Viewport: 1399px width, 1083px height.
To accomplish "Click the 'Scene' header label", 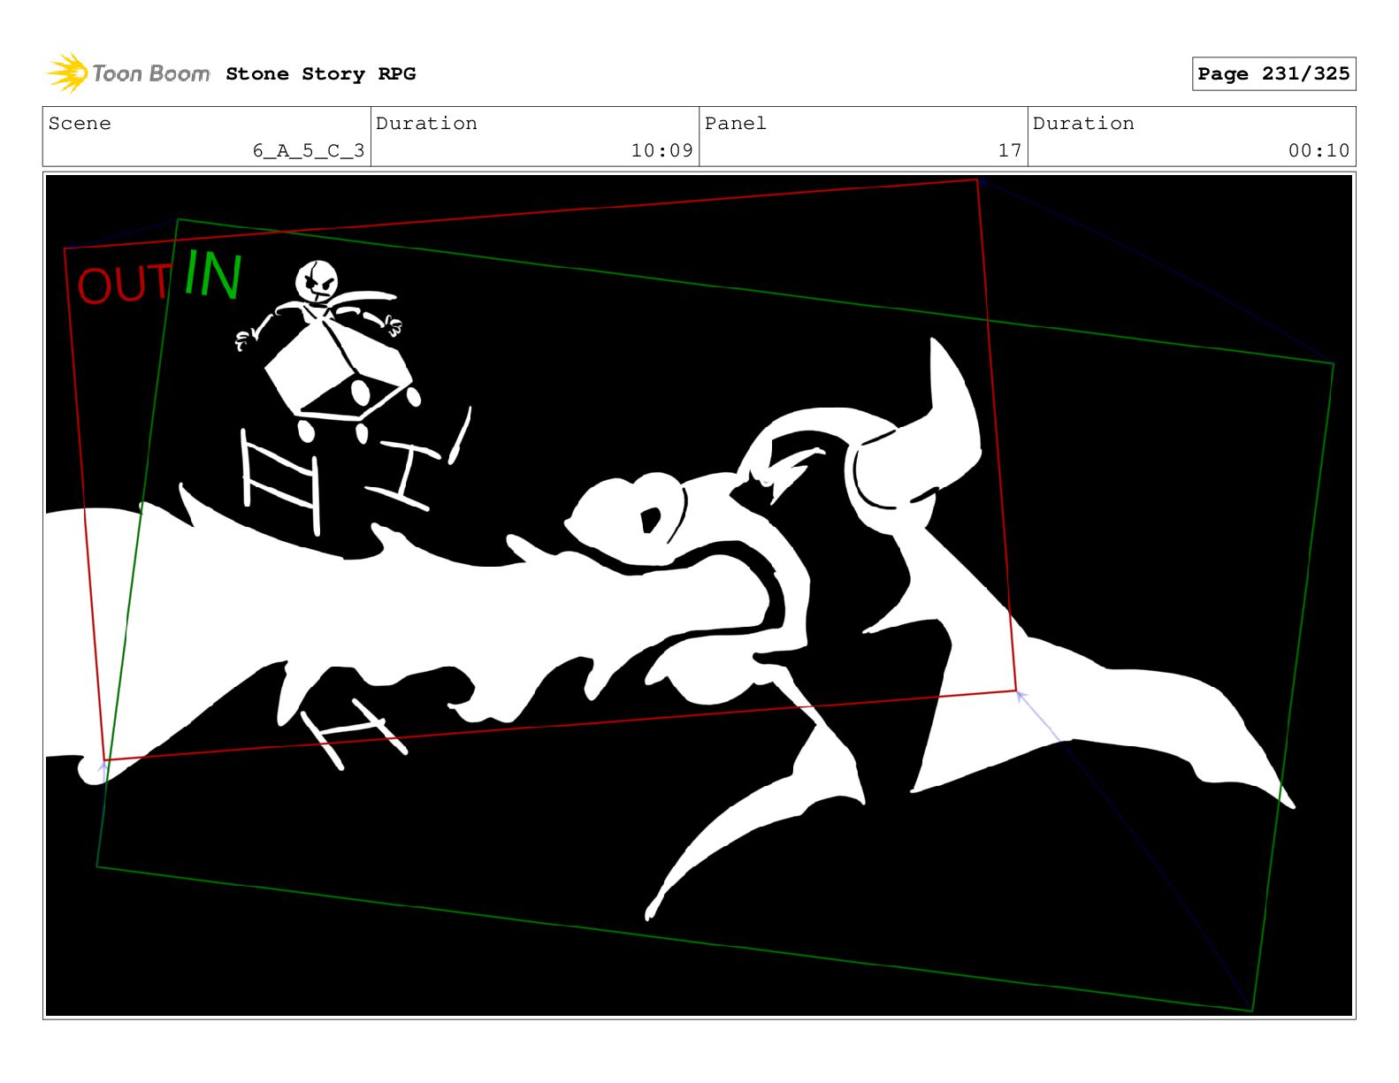I will tap(80, 123).
